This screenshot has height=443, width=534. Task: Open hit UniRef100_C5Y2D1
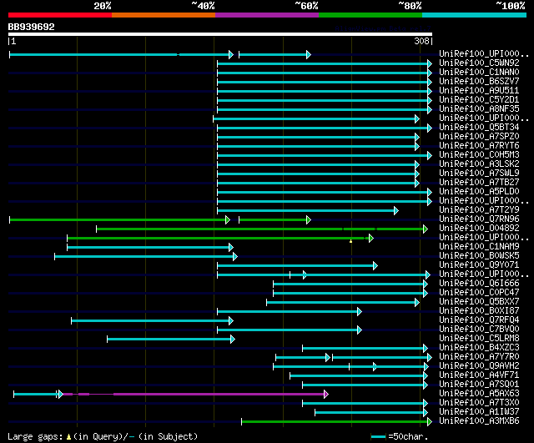coord(479,100)
